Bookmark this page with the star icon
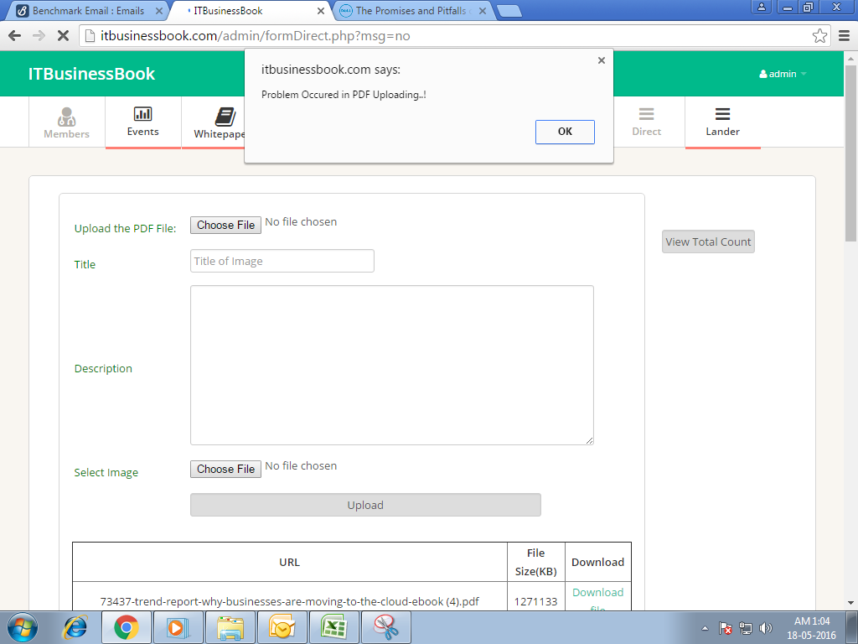 pos(819,36)
